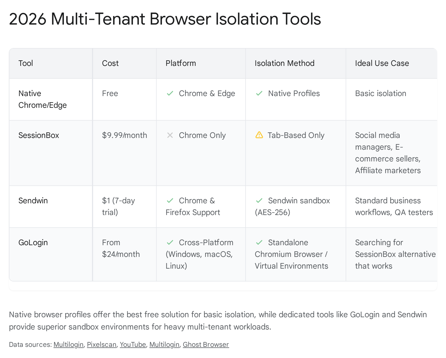Click the Isolation Method column header

click(284, 63)
